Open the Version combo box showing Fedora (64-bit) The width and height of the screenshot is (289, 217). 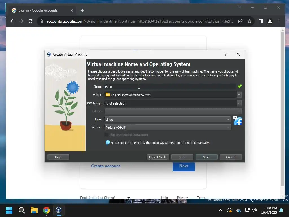168,127
